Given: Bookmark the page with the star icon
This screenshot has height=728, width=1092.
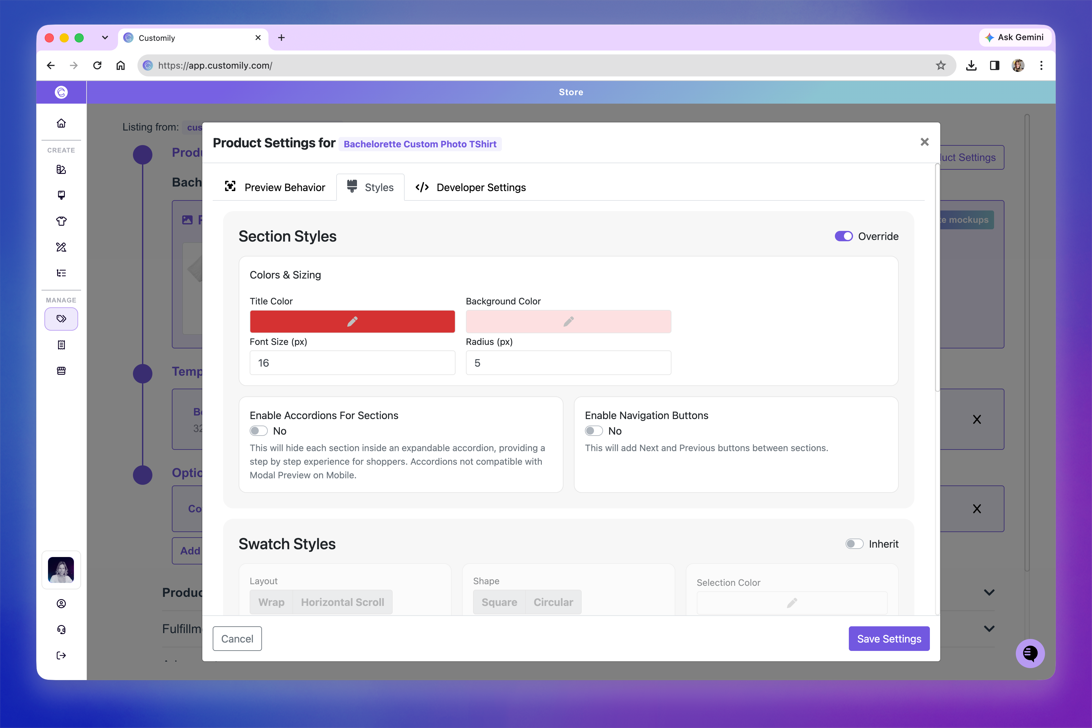Looking at the screenshot, I should point(941,65).
